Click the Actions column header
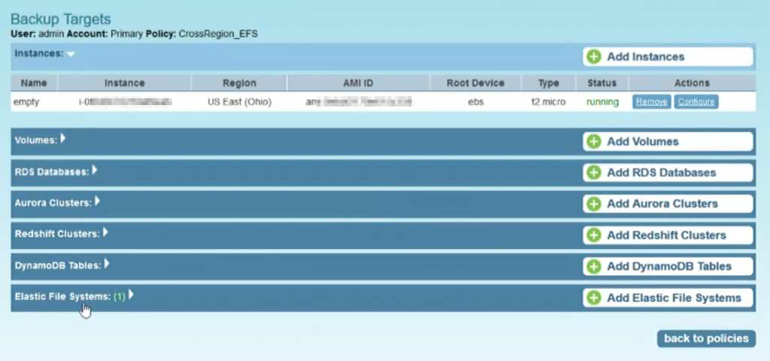Viewport: 770px width, 361px height. [692, 83]
